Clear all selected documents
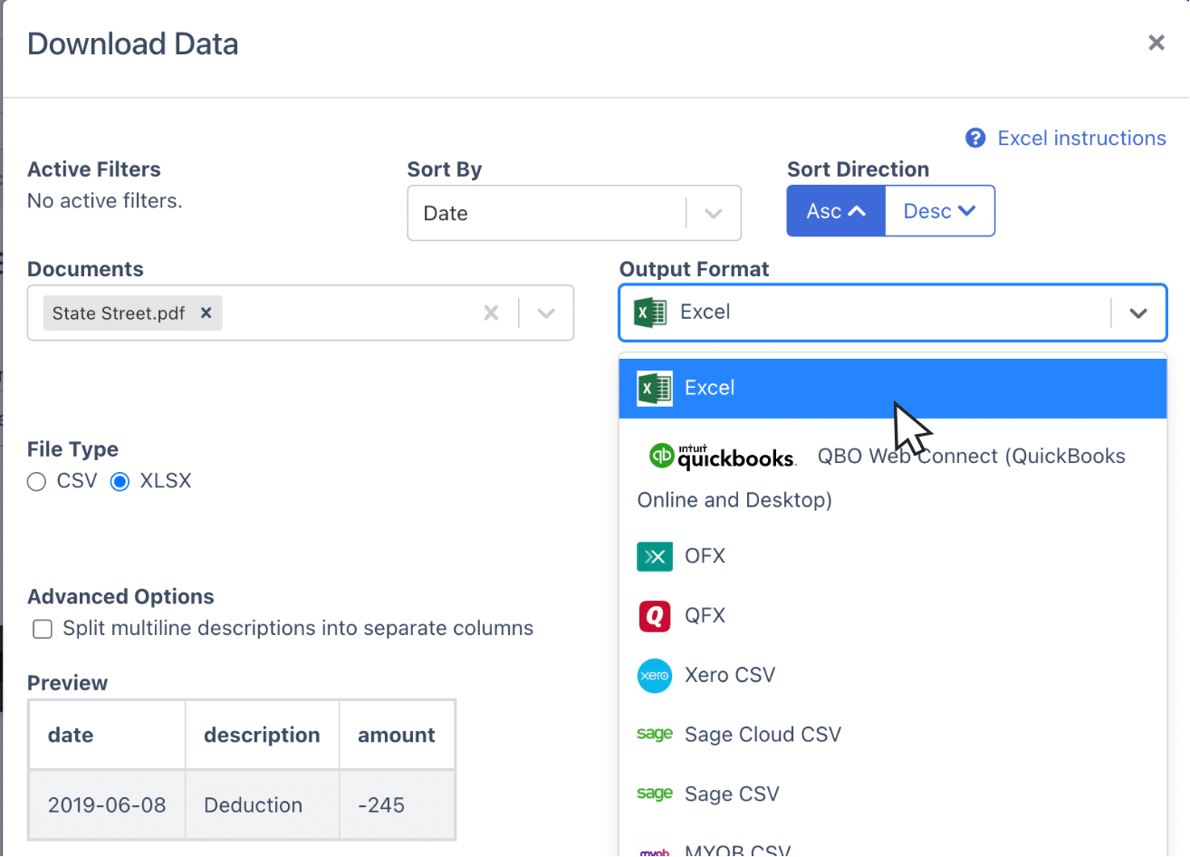Viewport: 1190px width, 857px height. pyautogui.click(x=491, y=313)
